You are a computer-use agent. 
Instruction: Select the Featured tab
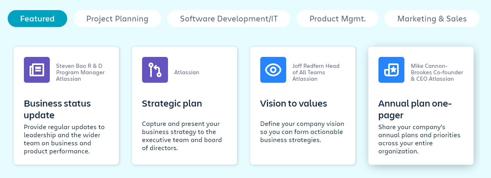[37, 19]
